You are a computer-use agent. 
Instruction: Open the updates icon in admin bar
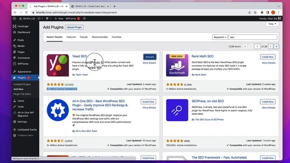[40, 19]
